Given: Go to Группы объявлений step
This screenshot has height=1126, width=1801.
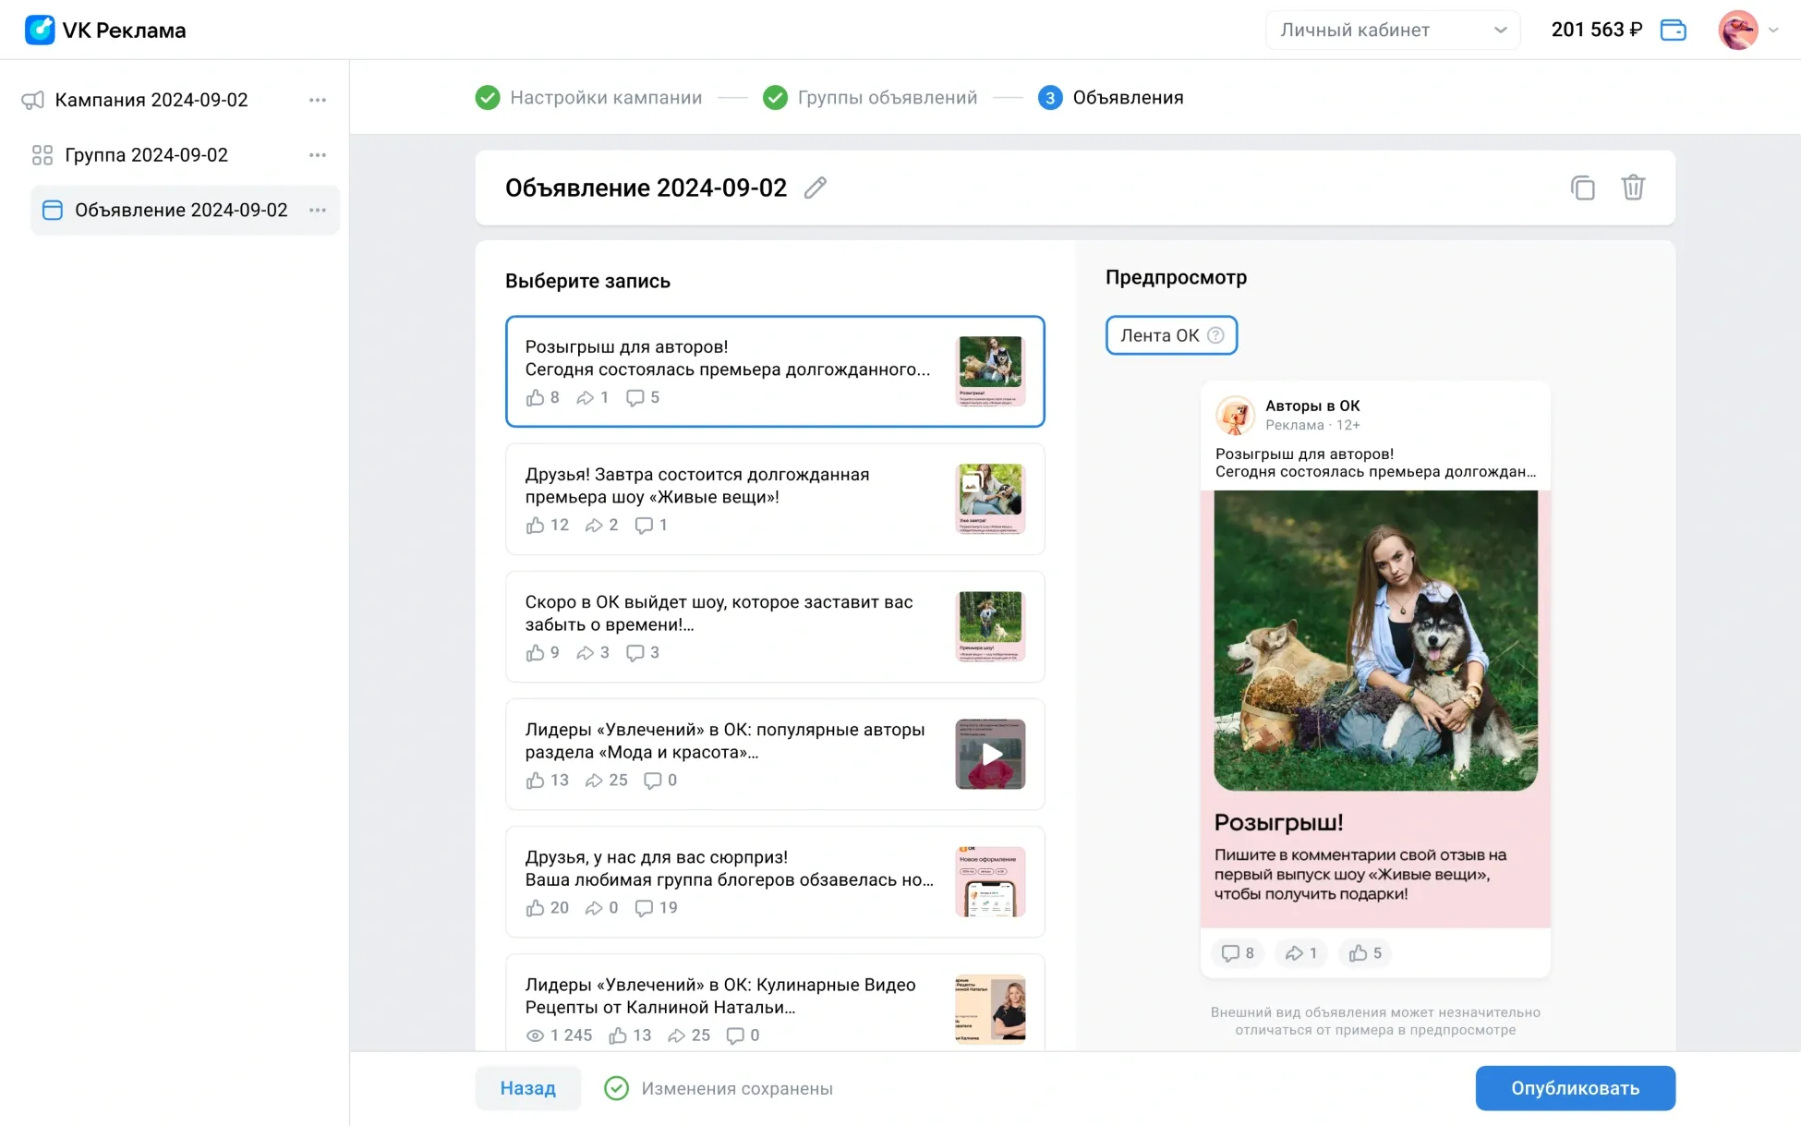Looking at the screenshot, I should tap(887, 98).
